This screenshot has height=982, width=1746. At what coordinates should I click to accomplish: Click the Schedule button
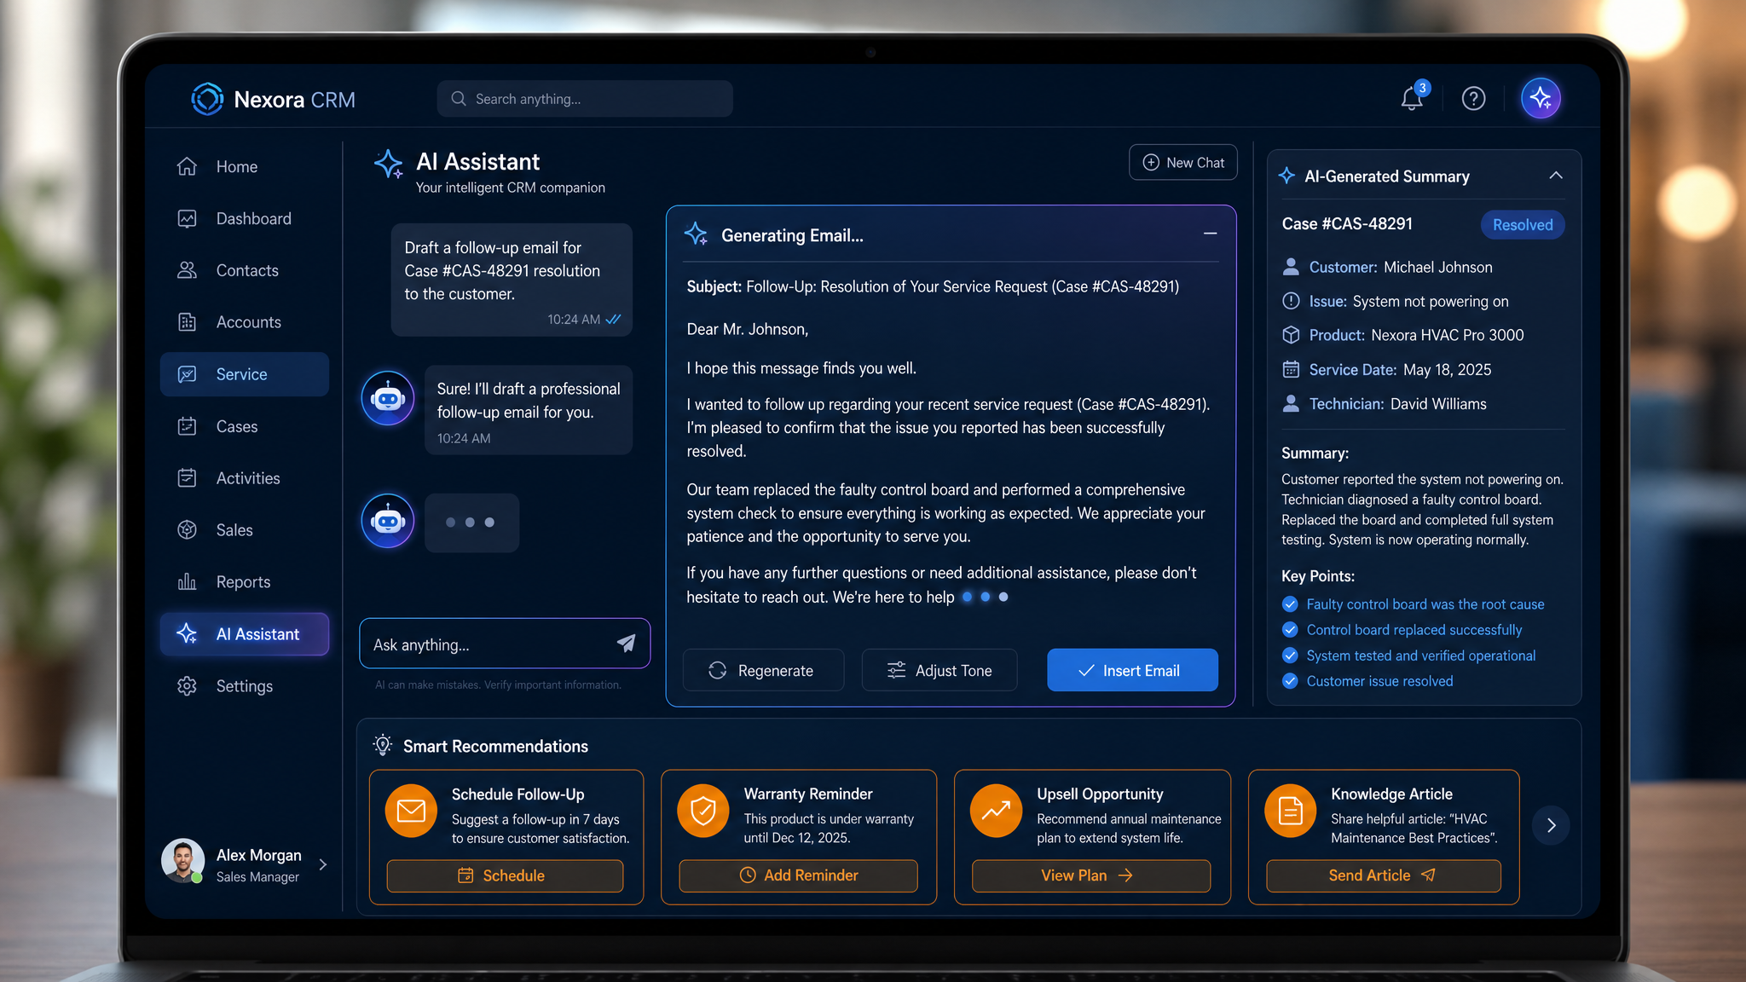pos(505,875)
